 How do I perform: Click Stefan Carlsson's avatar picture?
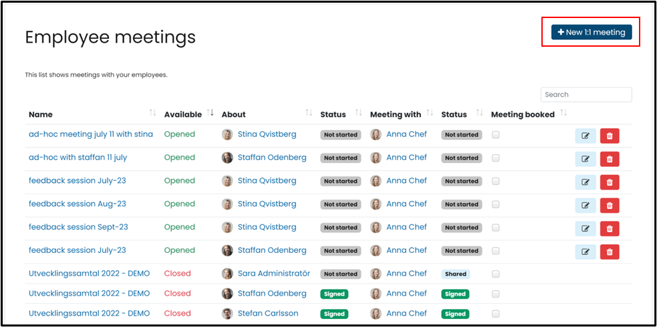click(227, 314)
